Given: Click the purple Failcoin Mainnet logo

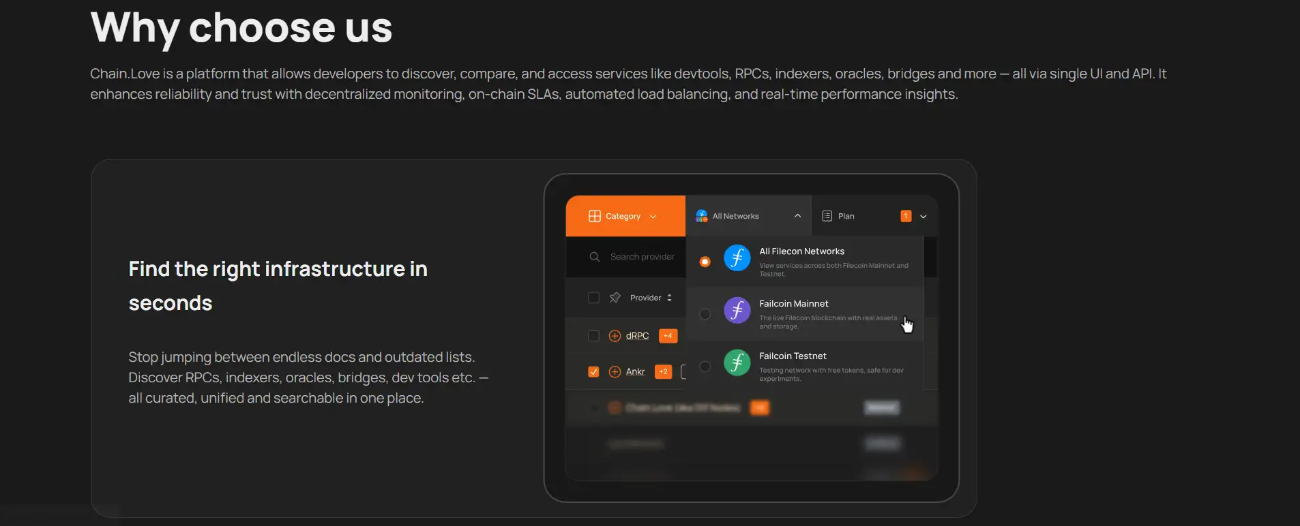Looking at the screenshot, I should pos(737,311).
